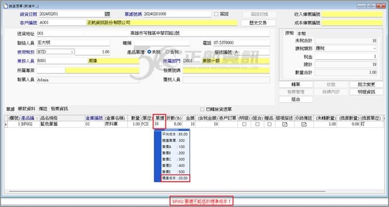Tick the 贈品 checkbox in BF002 row
The width and height of the screenshot is (389, 207).
(x=269, y=124)
